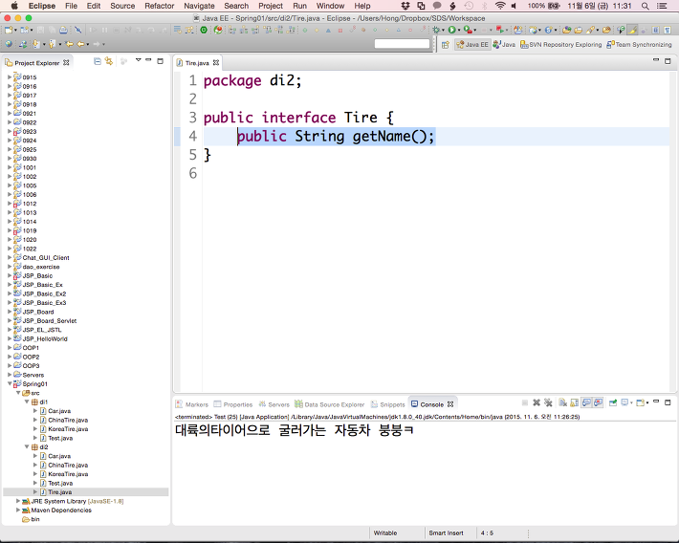
Task: Click the Back navigation yellow arrow
Action: (x=80, y=44)
